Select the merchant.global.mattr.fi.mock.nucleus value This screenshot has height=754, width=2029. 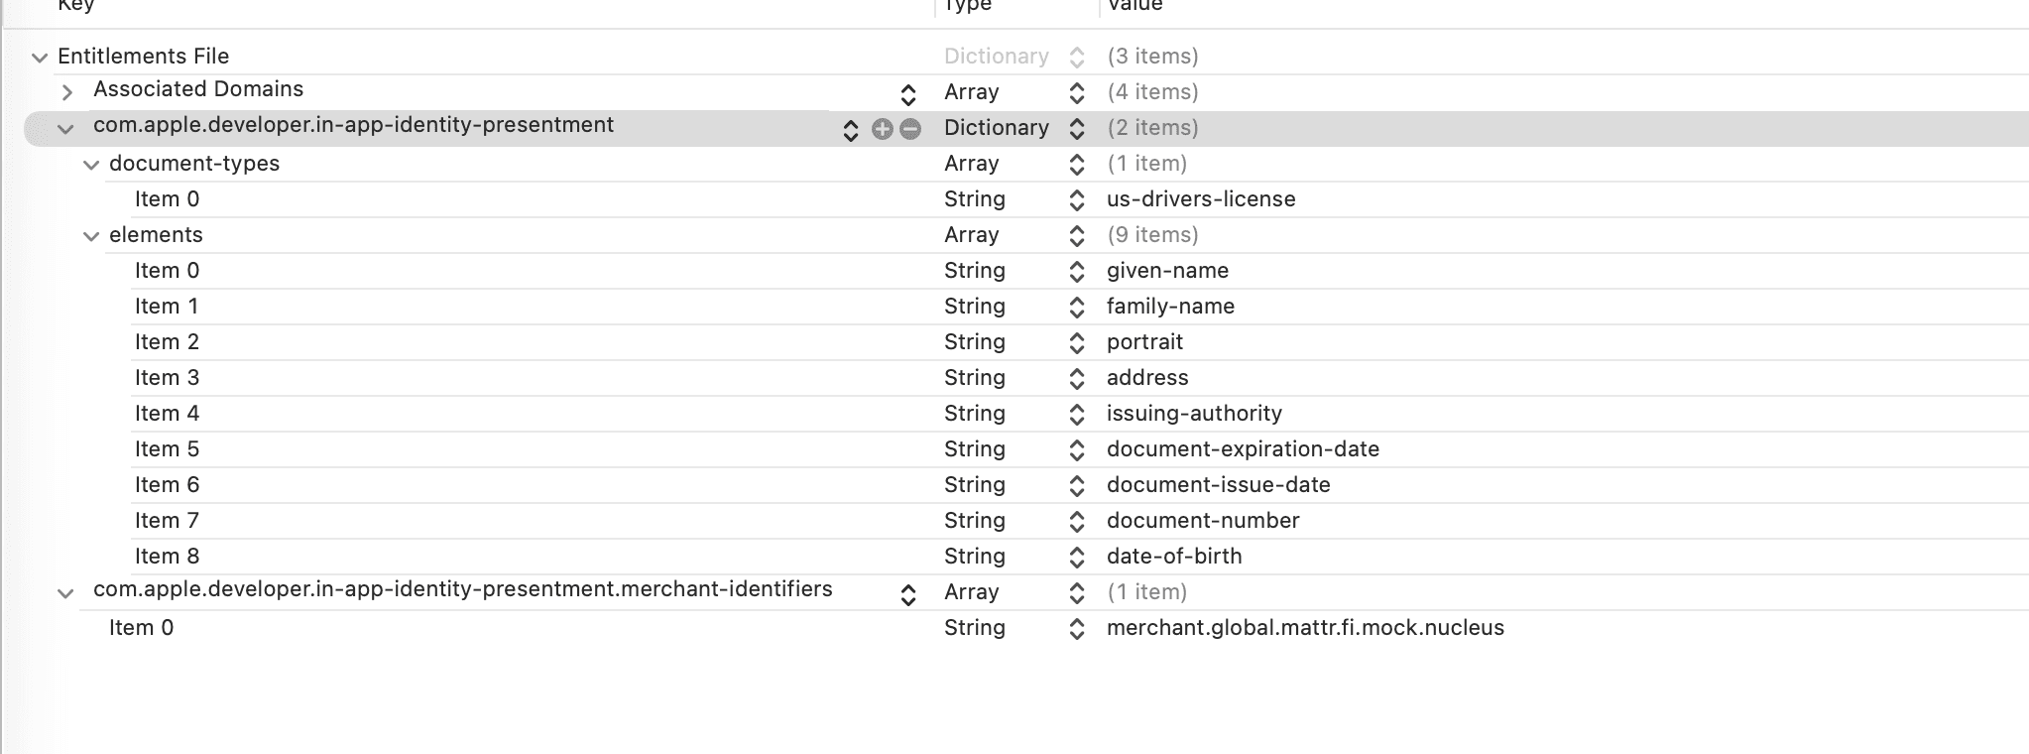pyautogui.click(x=1304, y=628)
